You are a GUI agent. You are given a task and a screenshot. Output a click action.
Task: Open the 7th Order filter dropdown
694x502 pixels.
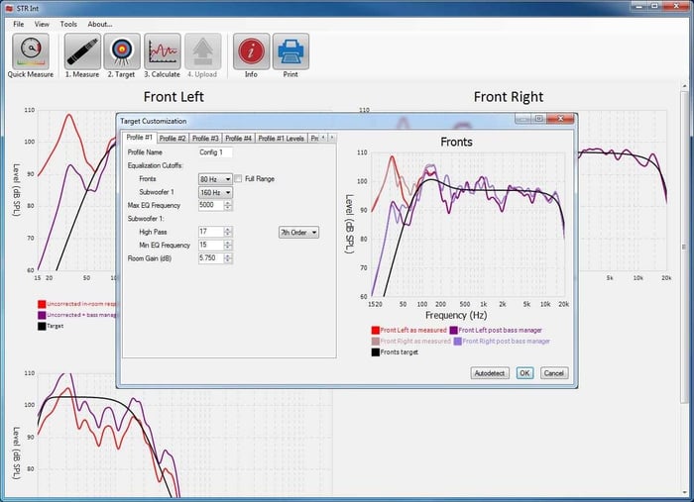coord(298,232)
